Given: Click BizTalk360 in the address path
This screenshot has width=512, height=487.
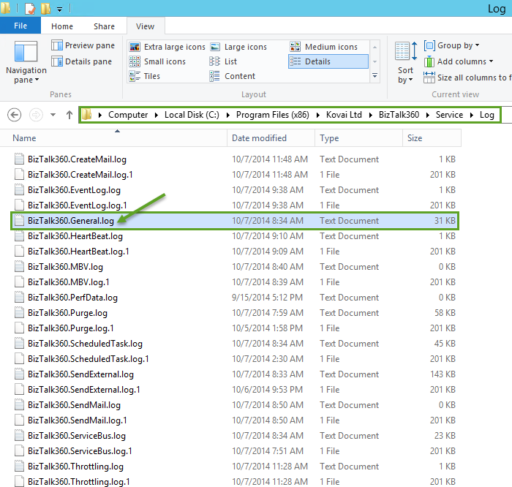Looking at the screenshot, I should [x=399, y=115].
